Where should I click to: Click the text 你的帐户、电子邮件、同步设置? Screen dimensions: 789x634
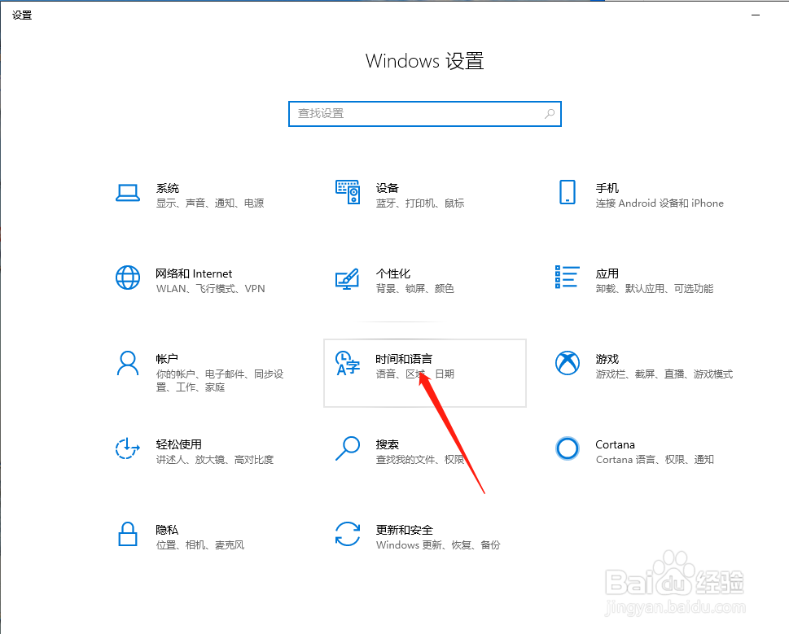click(x=220, y=381)
